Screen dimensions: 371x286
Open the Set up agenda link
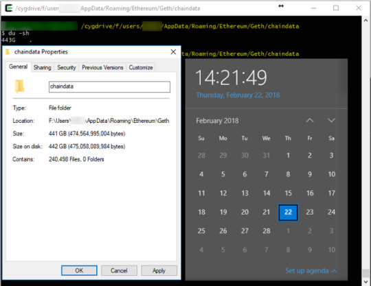pos(307,271)
